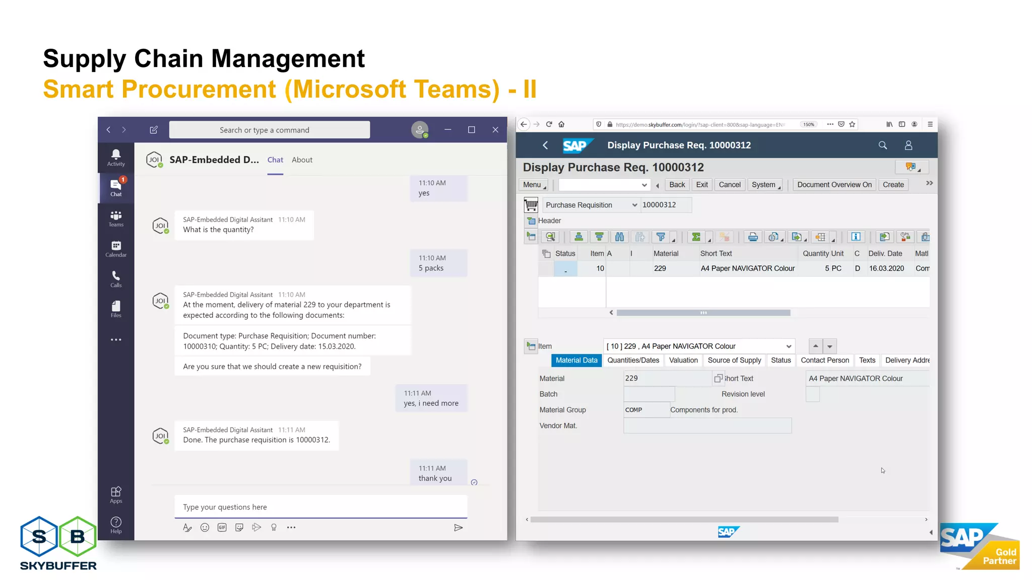Open sticker picker in compose bar
This screenshot has height=580, width=1032.
[239, 528]
